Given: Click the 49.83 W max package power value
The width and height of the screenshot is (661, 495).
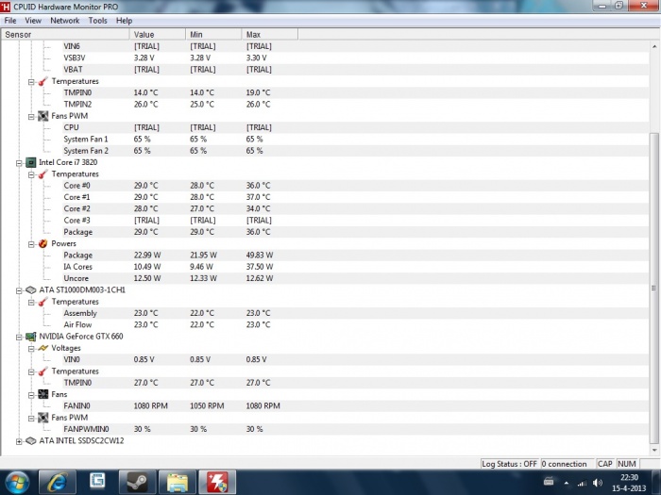Looking at the screenshot, I should point(260,256).
